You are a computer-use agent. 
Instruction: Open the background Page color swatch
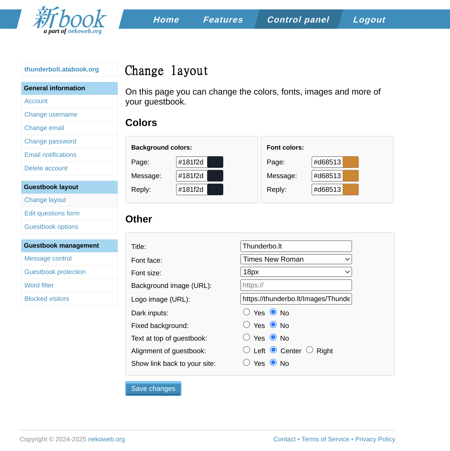[215, 162]
